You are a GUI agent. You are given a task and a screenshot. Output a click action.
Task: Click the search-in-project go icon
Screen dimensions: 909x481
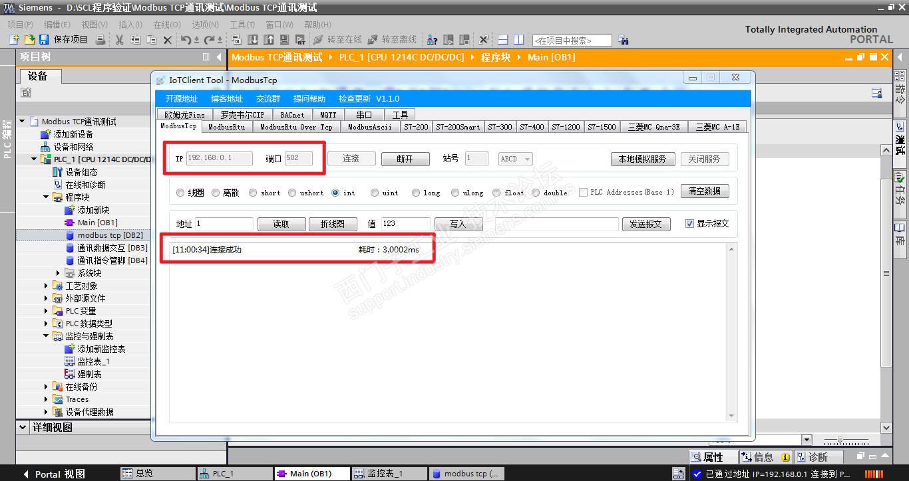623,40
